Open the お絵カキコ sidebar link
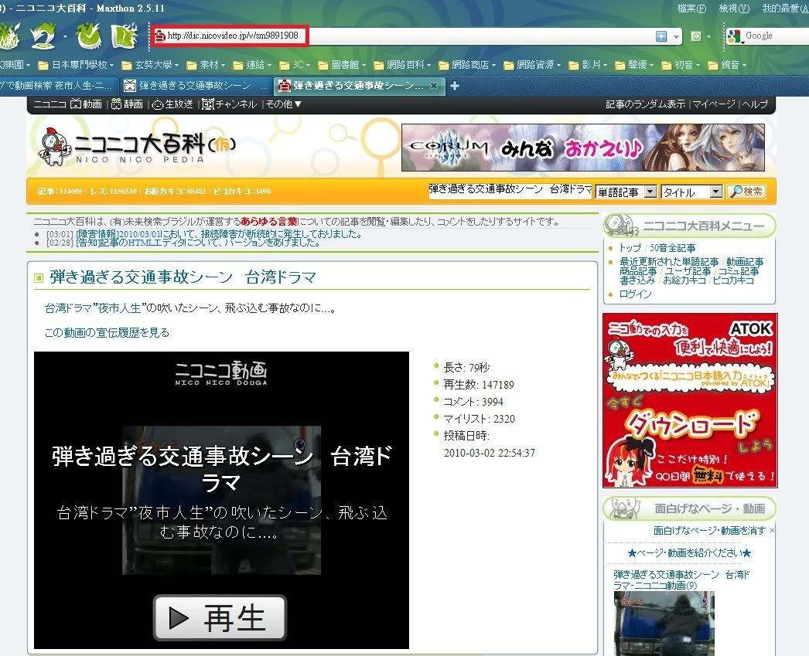 click(684, 280)
